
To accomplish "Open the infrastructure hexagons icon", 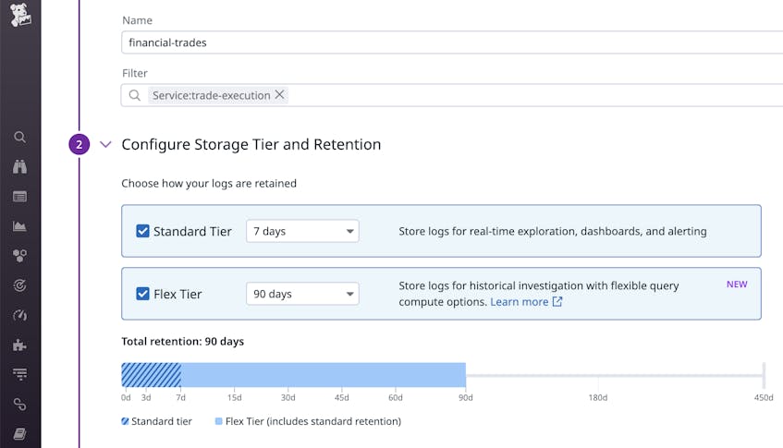I will [19, 256].
